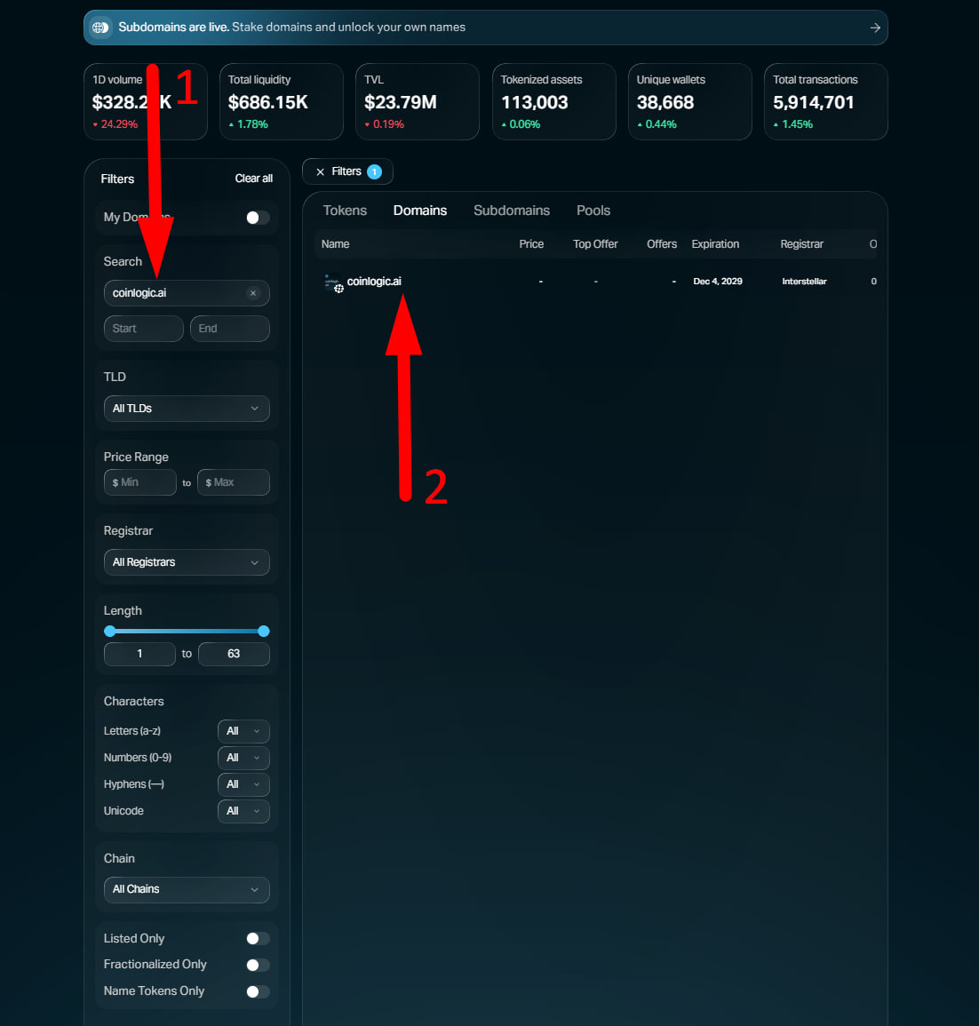Clear the coinlogic.ai search text with X
Image resolution: width=979 pixels, height=1026 pixels.
click(x=253, y=293)
